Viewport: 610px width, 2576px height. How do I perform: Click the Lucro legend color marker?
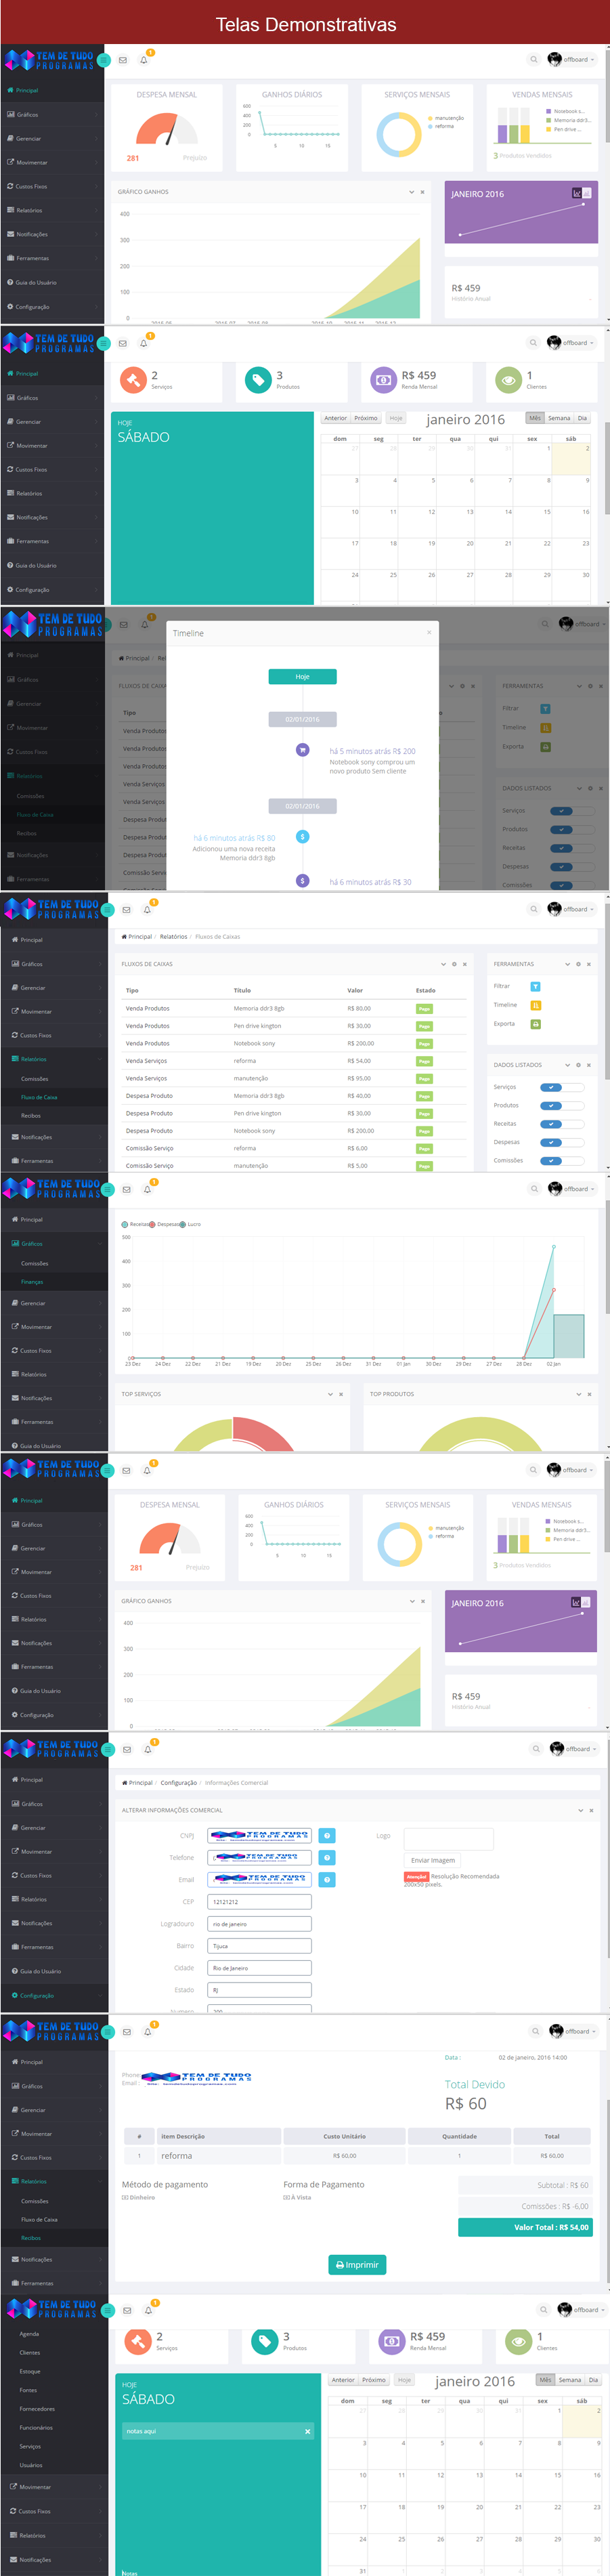[182, 1224]
